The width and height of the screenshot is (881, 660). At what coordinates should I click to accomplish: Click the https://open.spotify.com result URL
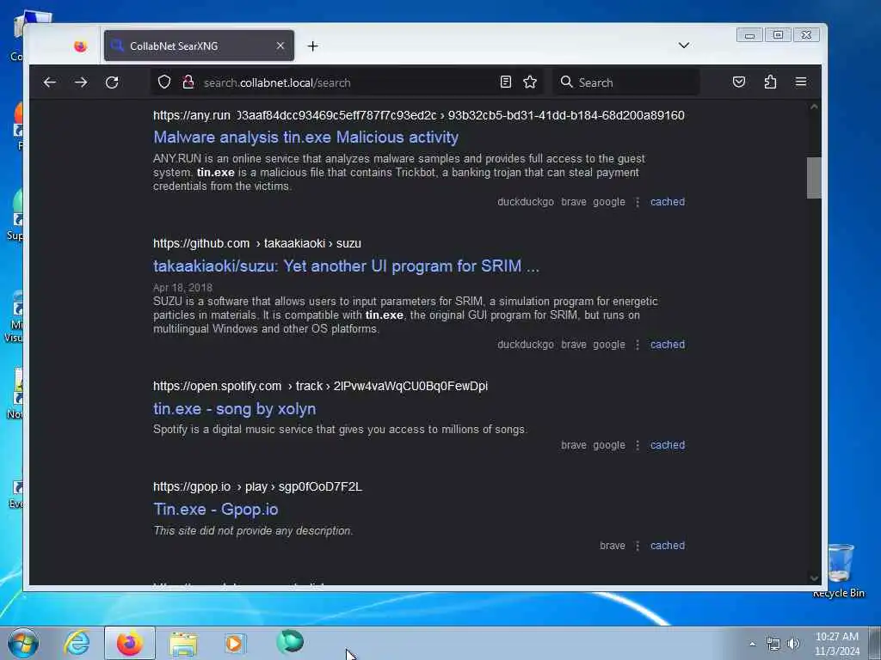pyautogui.click(x=320, y=386)
